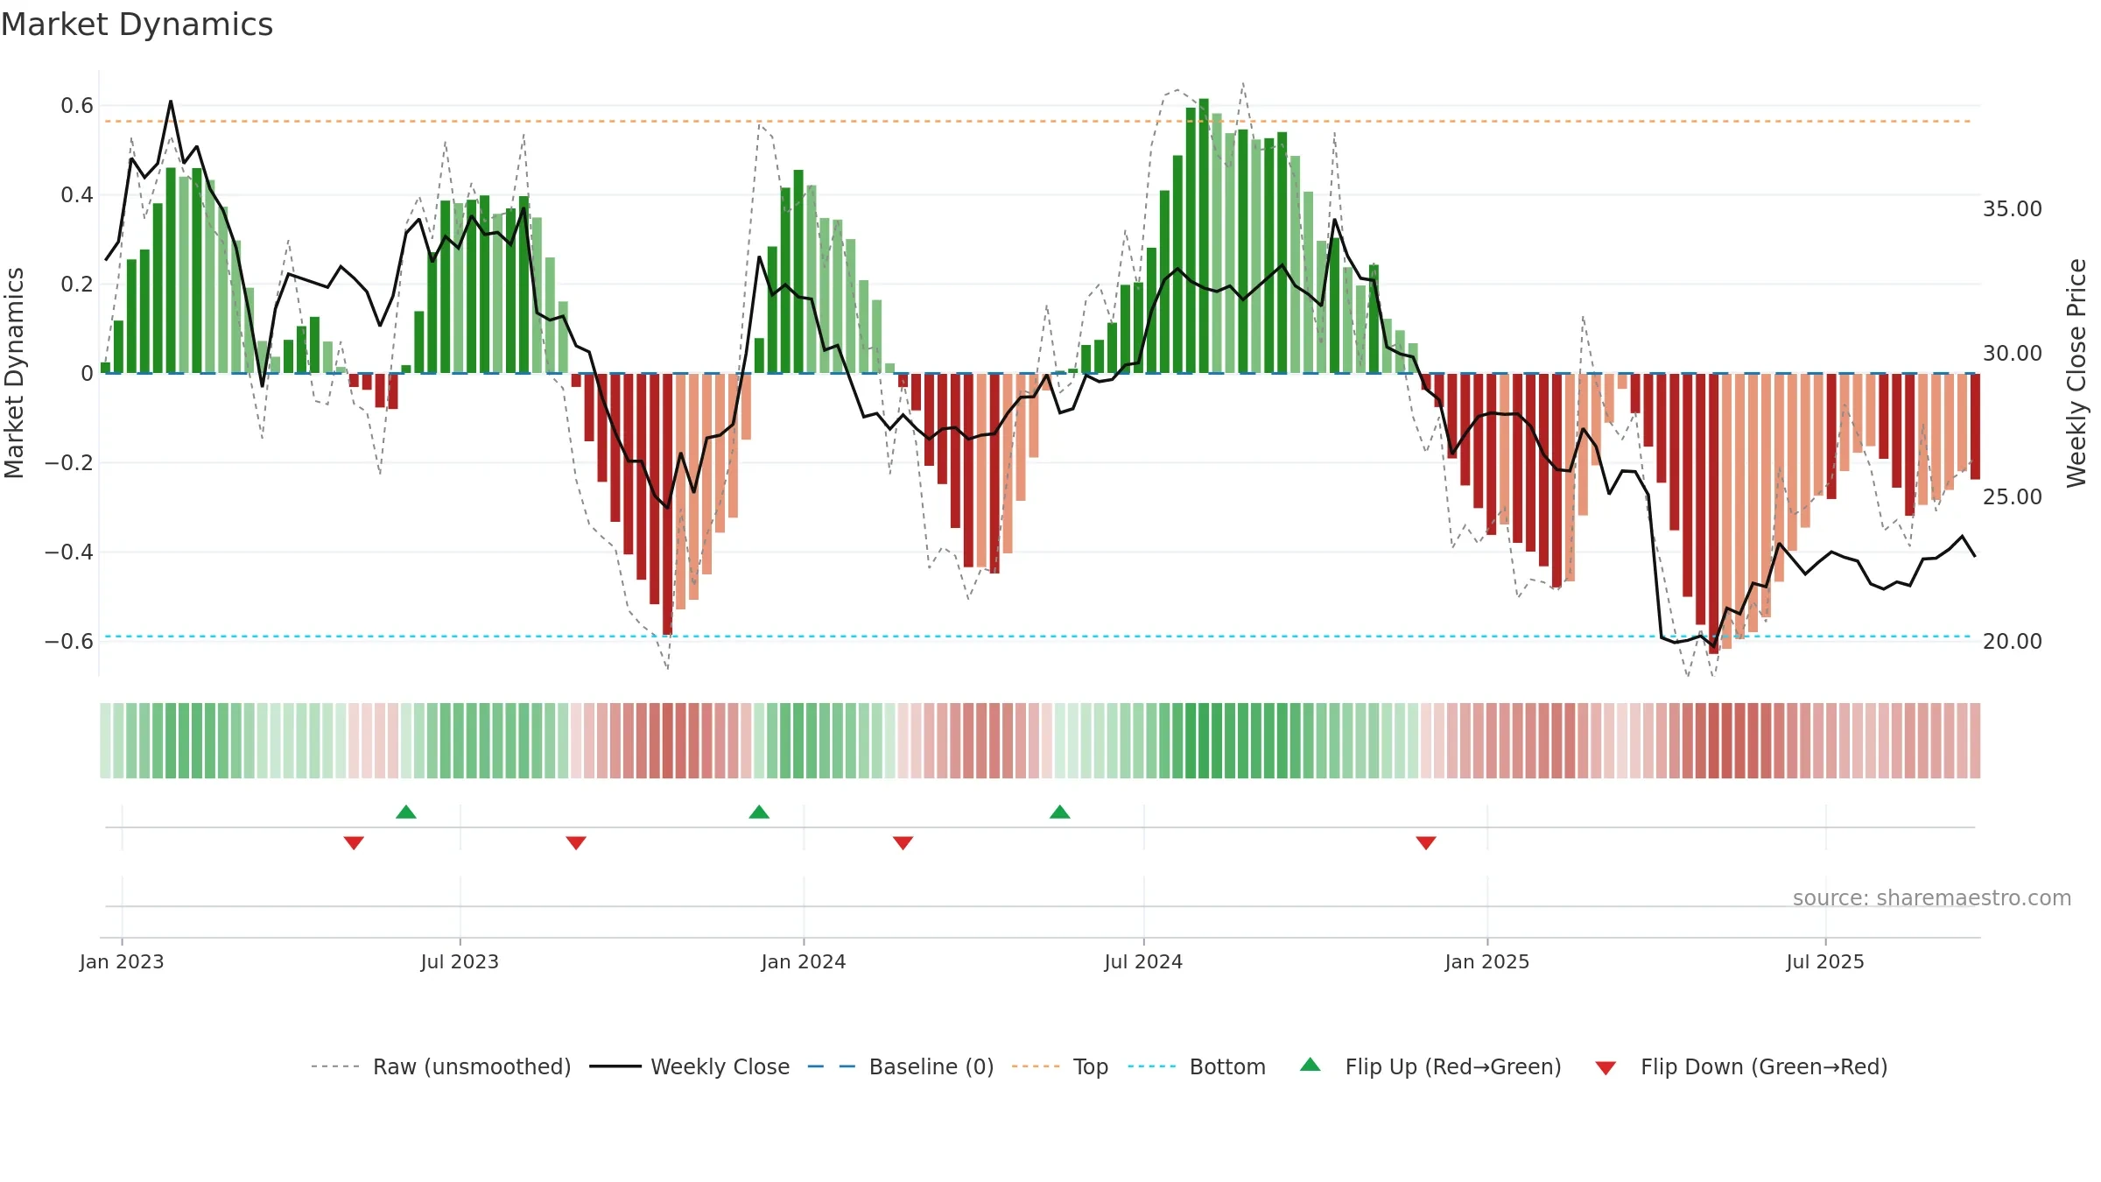2101x1182 pixels.
Task: Click the 20.00 price tick label
Action: tap(2013, 642)
